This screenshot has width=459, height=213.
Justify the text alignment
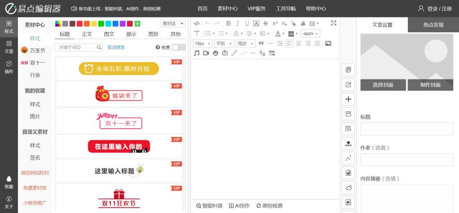click(317, 43)
